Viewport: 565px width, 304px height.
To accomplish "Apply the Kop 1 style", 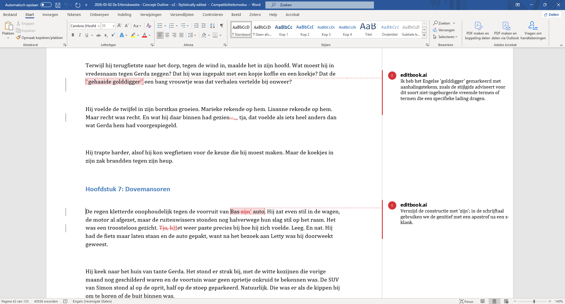I will (x=284, y=30).
